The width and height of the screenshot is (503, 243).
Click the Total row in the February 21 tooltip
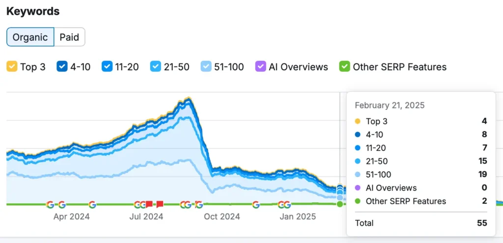(421, 223)
